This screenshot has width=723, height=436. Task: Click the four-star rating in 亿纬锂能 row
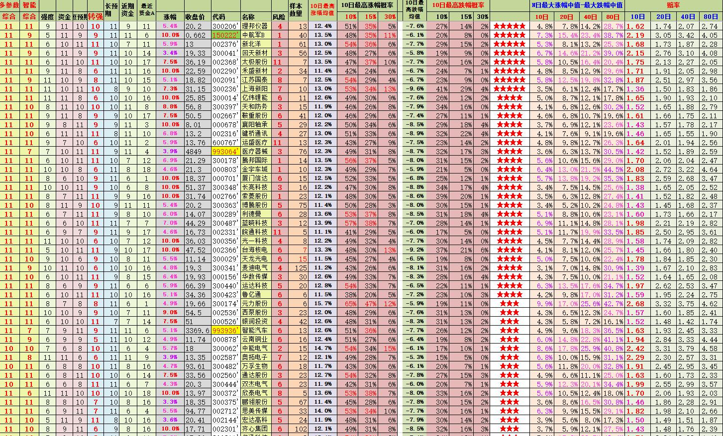click(x=510, y=97)
